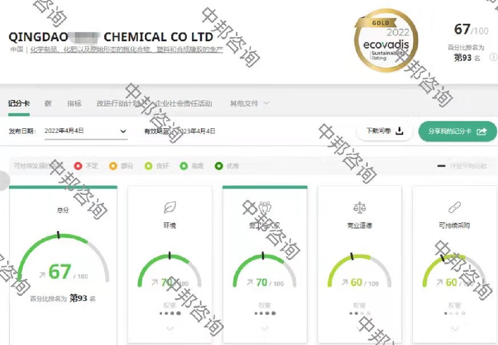Click the trend arrow beside the 67 total score
This screenshot has width=498, height=345.
42,275
